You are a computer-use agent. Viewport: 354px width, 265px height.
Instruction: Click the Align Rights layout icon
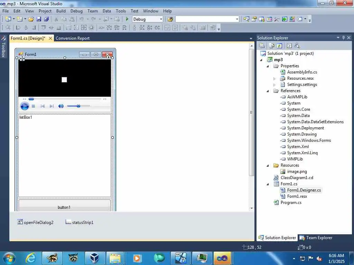[x=34, y=28]
